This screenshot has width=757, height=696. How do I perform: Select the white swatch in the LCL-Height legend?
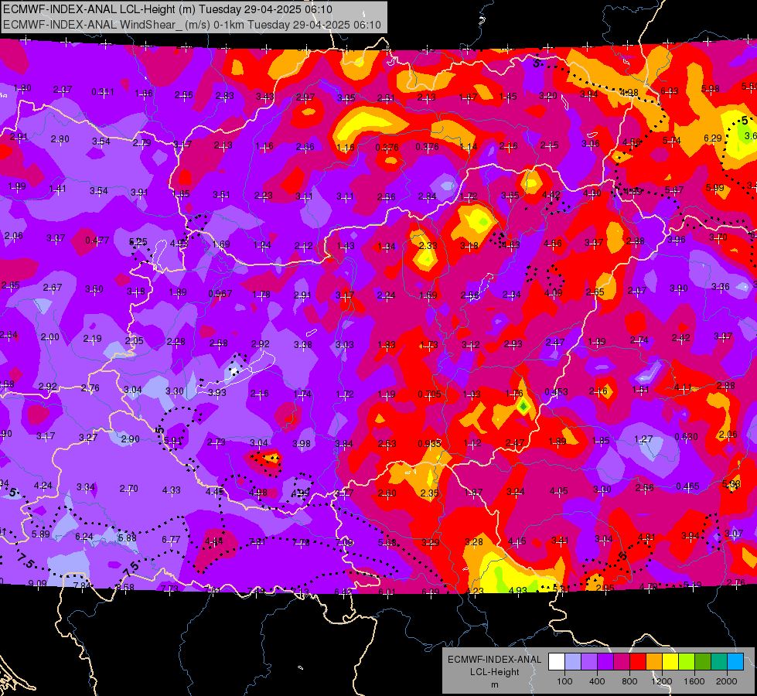point(557,662)
